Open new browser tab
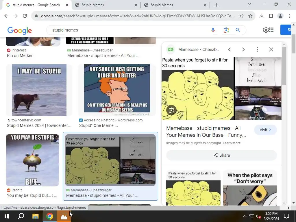 tap(216, 5)
